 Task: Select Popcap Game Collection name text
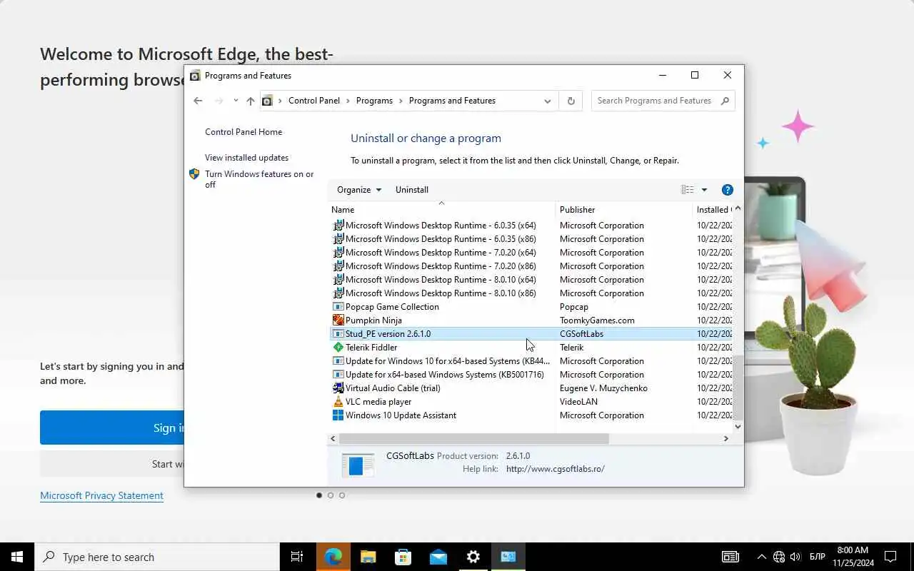392,307
